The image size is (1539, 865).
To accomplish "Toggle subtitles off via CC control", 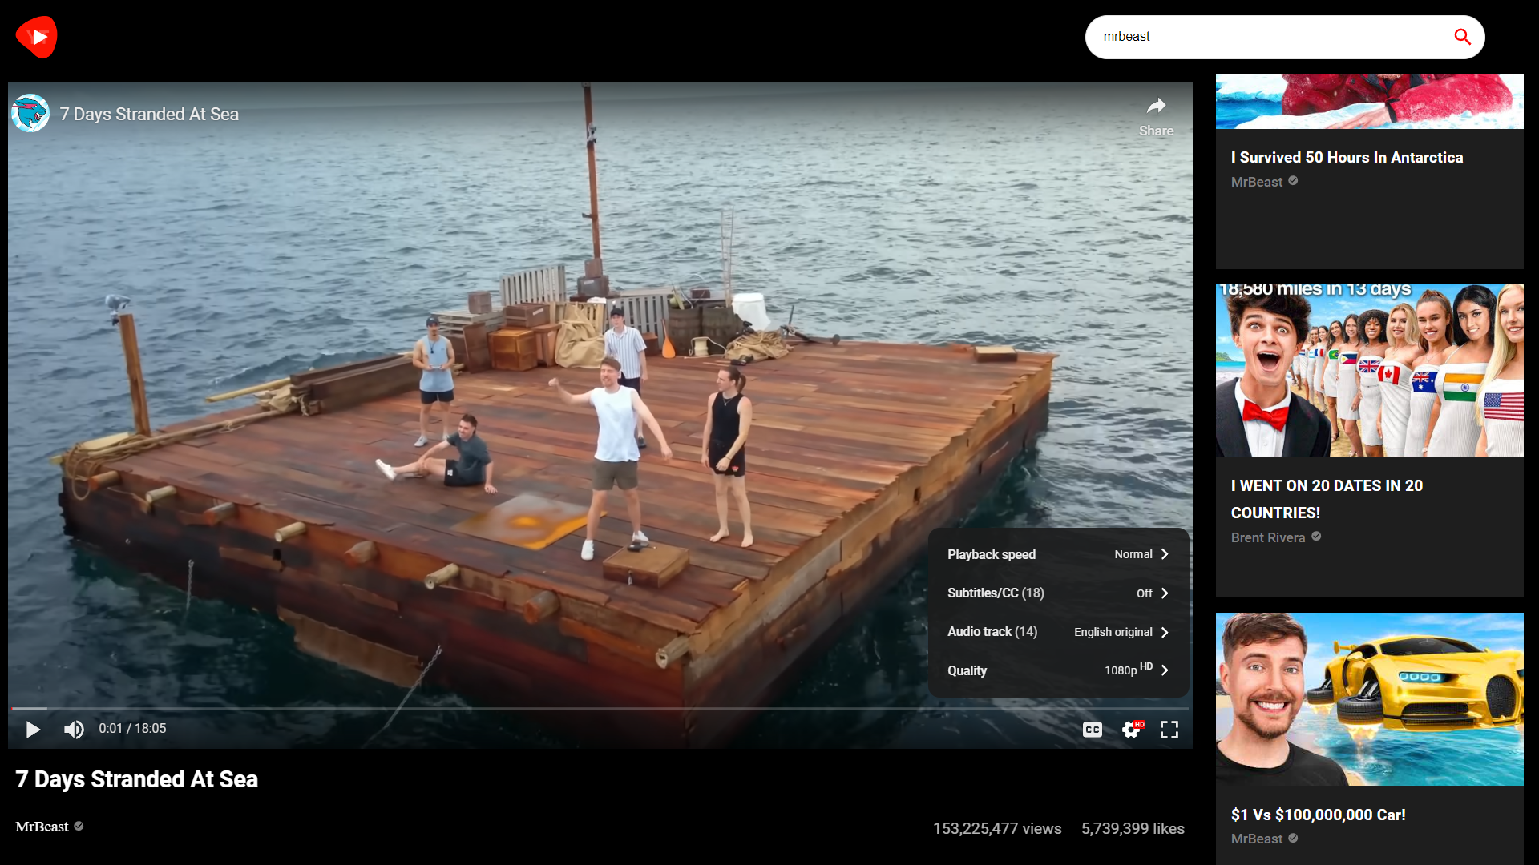I will point(1092,729).
